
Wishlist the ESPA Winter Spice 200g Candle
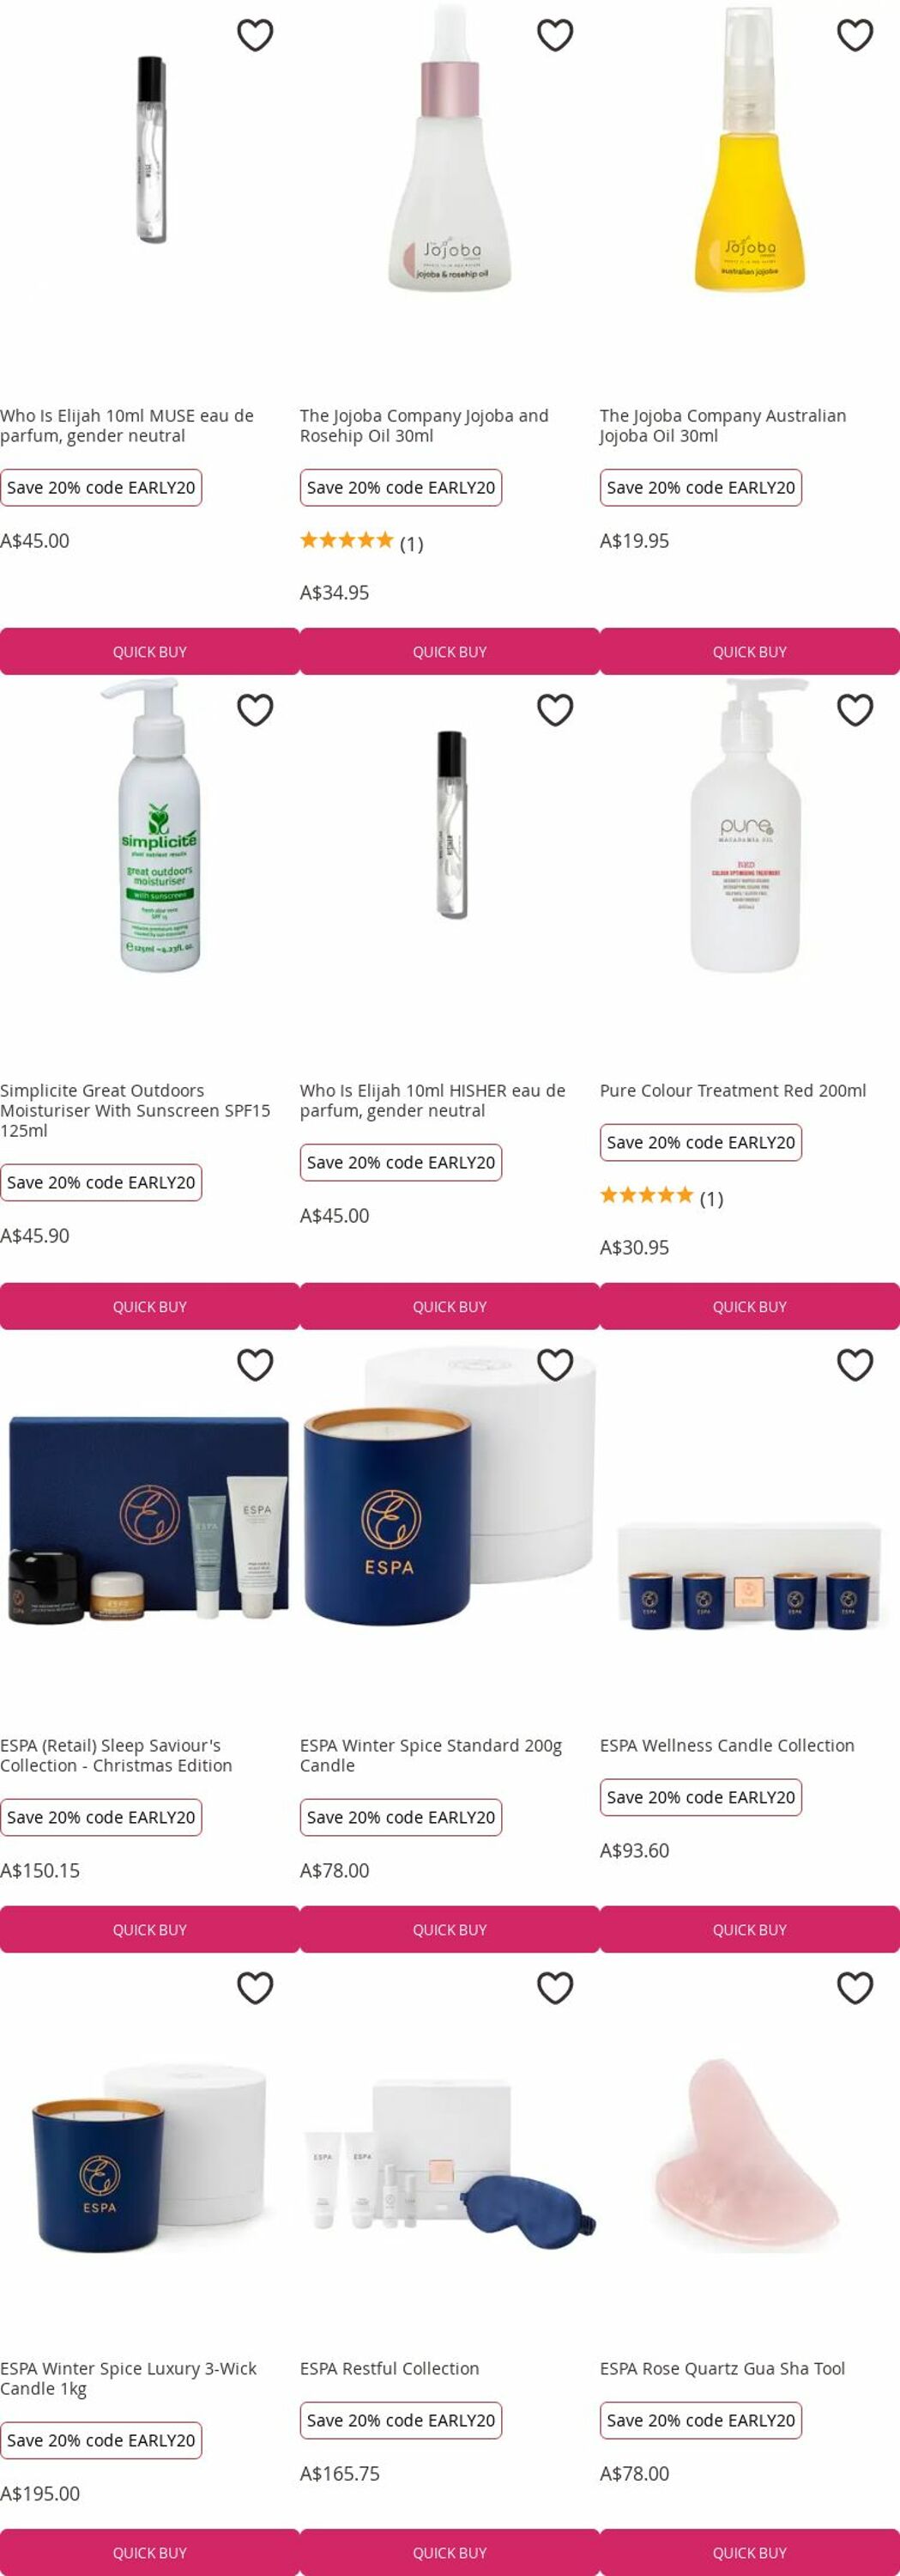555,1365
